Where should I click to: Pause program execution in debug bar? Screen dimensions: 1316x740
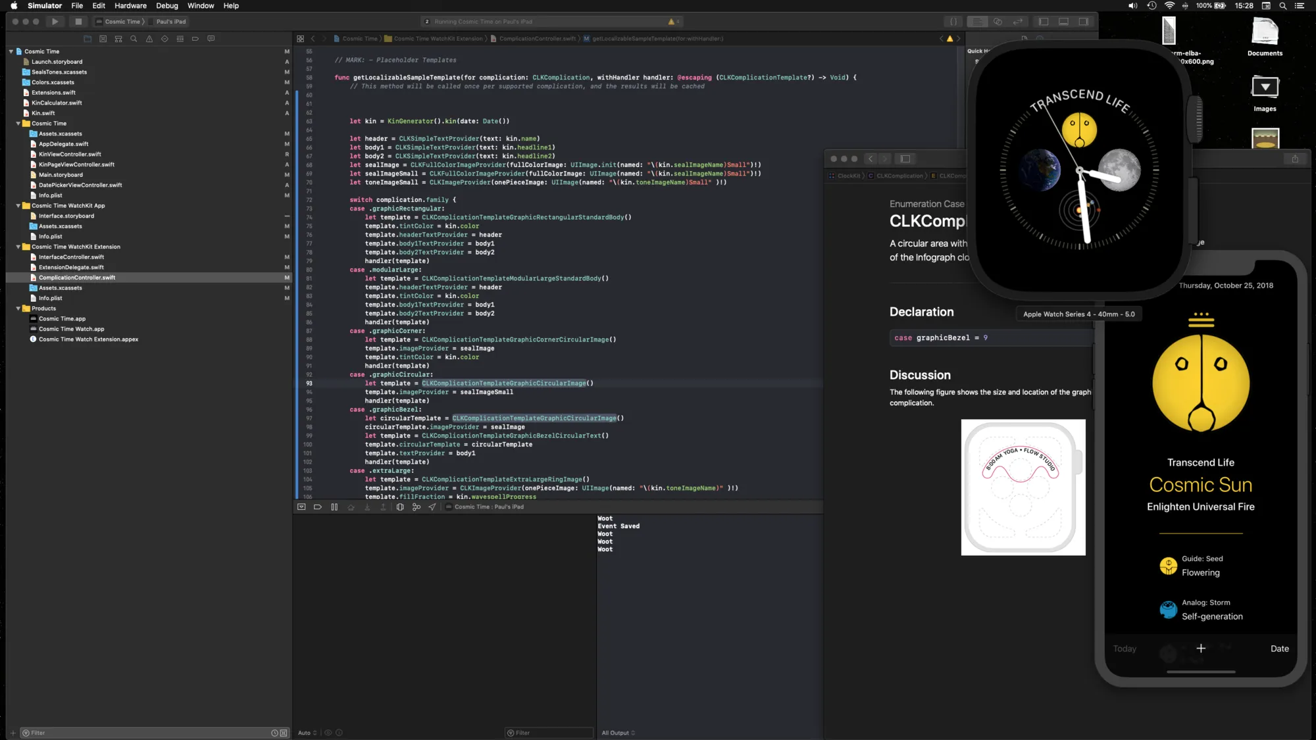[334, 507]
